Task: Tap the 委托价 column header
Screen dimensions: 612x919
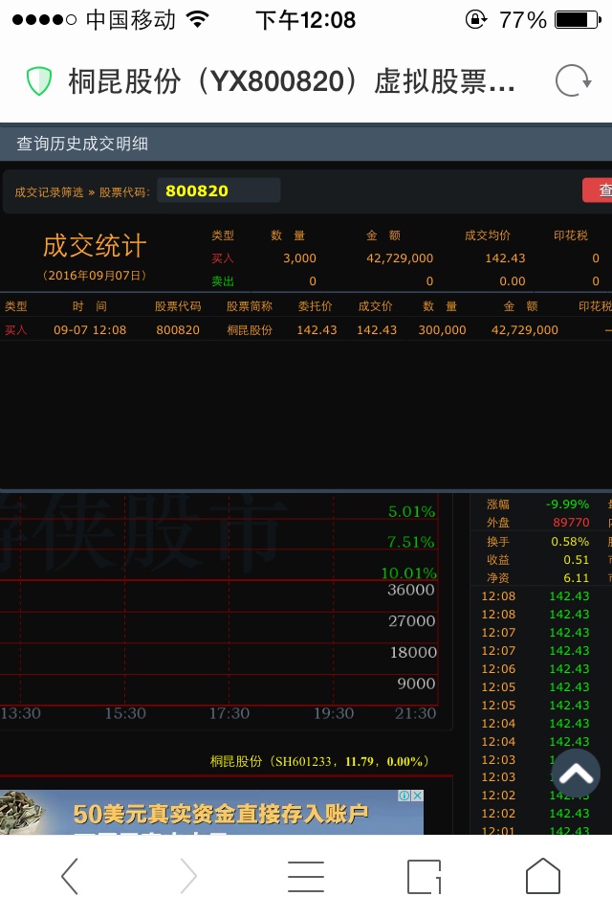Action: [x=316, y=306]
